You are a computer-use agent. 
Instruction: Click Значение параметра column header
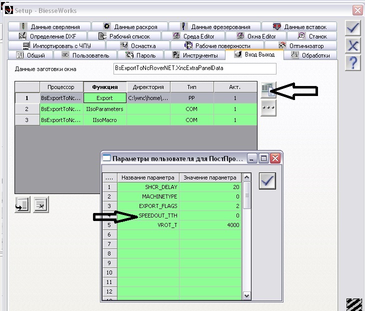210,177
